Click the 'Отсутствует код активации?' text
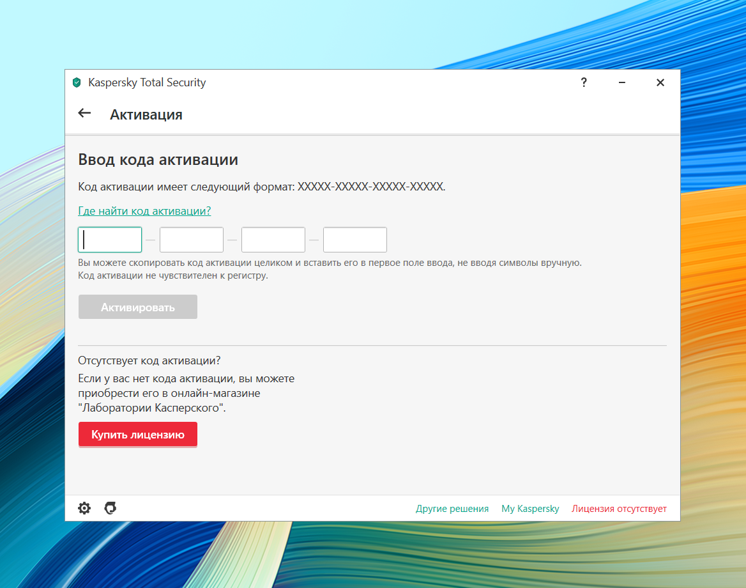This screenshot has width=746, height=588. tap(149, 360)
